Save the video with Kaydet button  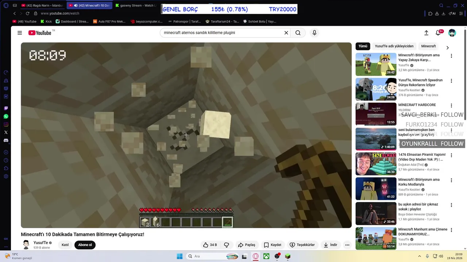[x=273, y=245]
